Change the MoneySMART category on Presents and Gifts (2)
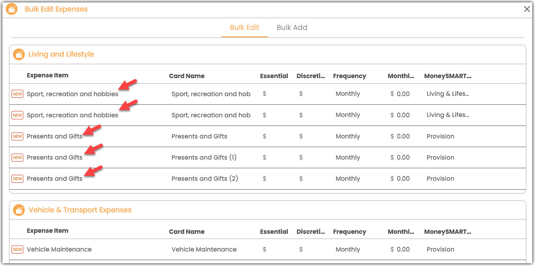Image resolution: width=535 pixels, height=266 pixels. [x=440, y=179]
